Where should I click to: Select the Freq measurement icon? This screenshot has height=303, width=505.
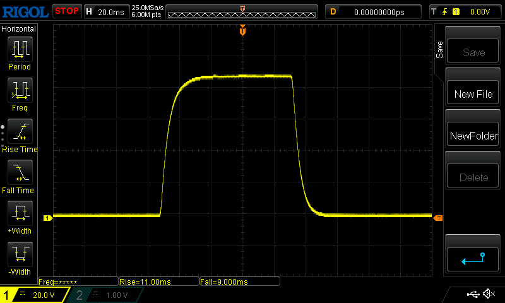pyautogui.click(x=20, y=90)
